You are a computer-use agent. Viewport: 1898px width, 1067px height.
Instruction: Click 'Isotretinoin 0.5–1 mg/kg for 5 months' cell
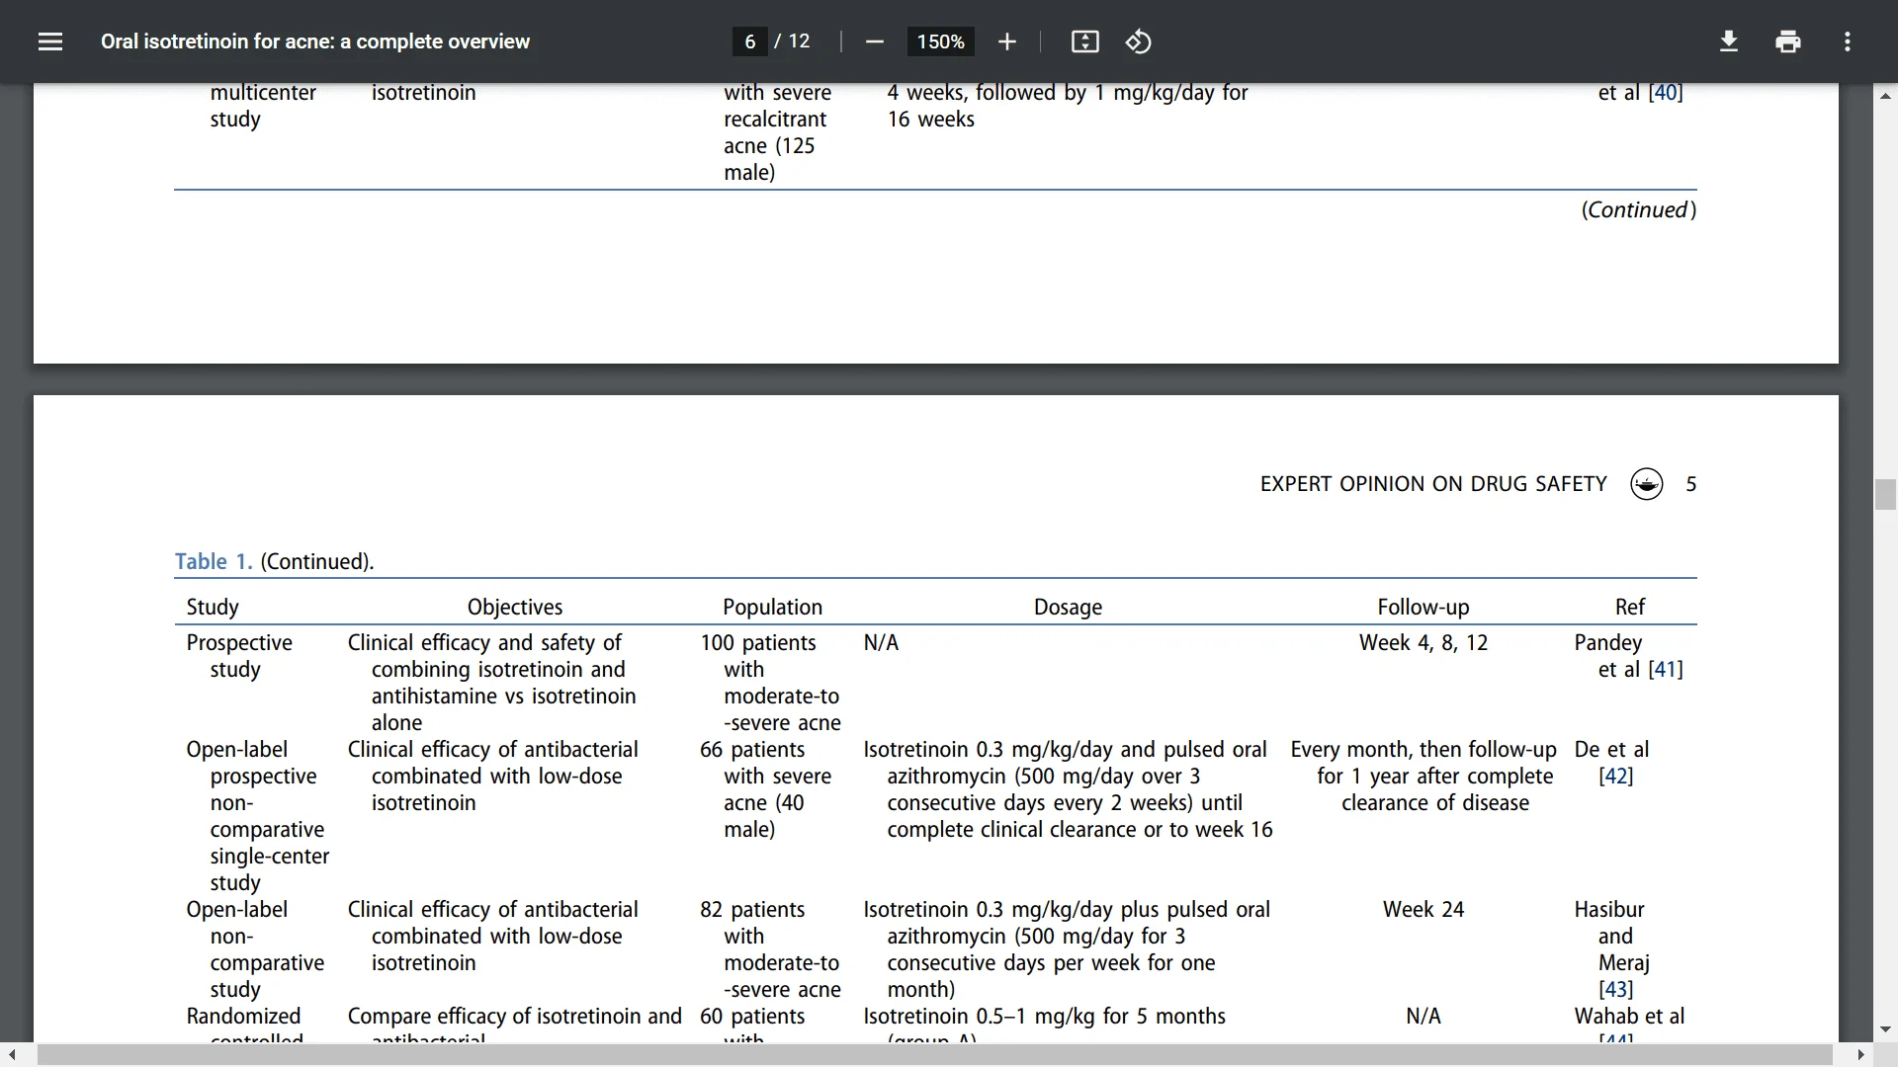1044,1016
